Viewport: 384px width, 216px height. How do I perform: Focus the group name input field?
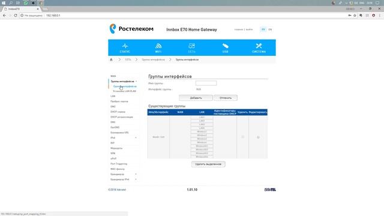206,83
